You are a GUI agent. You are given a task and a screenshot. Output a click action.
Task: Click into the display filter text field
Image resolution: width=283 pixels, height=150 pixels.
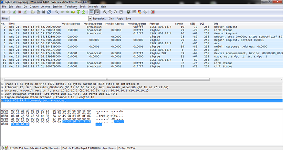tap(49, 18)
